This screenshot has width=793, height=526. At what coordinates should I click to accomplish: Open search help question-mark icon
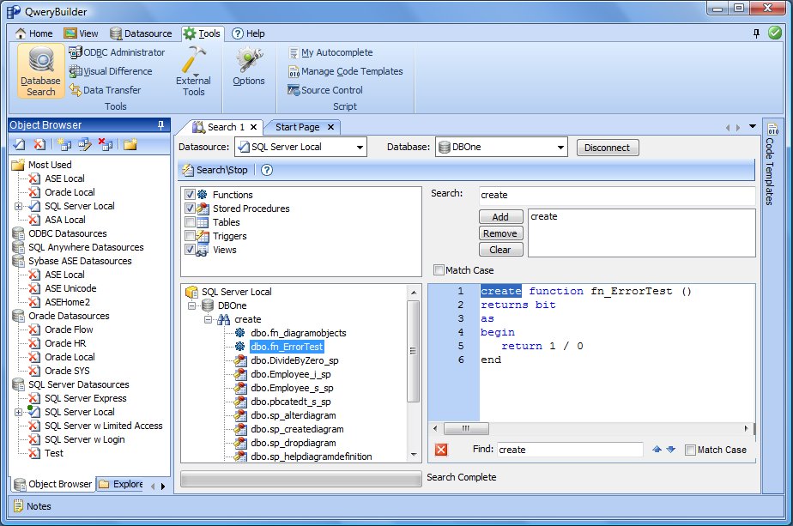(267, 170)
